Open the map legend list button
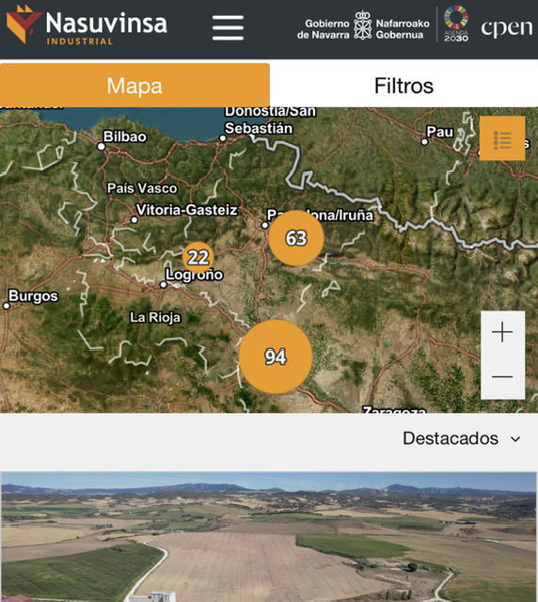 click(x=502, y=138)
